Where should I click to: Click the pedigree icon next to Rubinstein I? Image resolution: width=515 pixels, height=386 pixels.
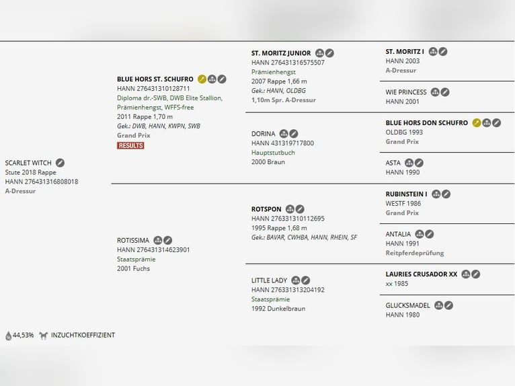(436, 194)
